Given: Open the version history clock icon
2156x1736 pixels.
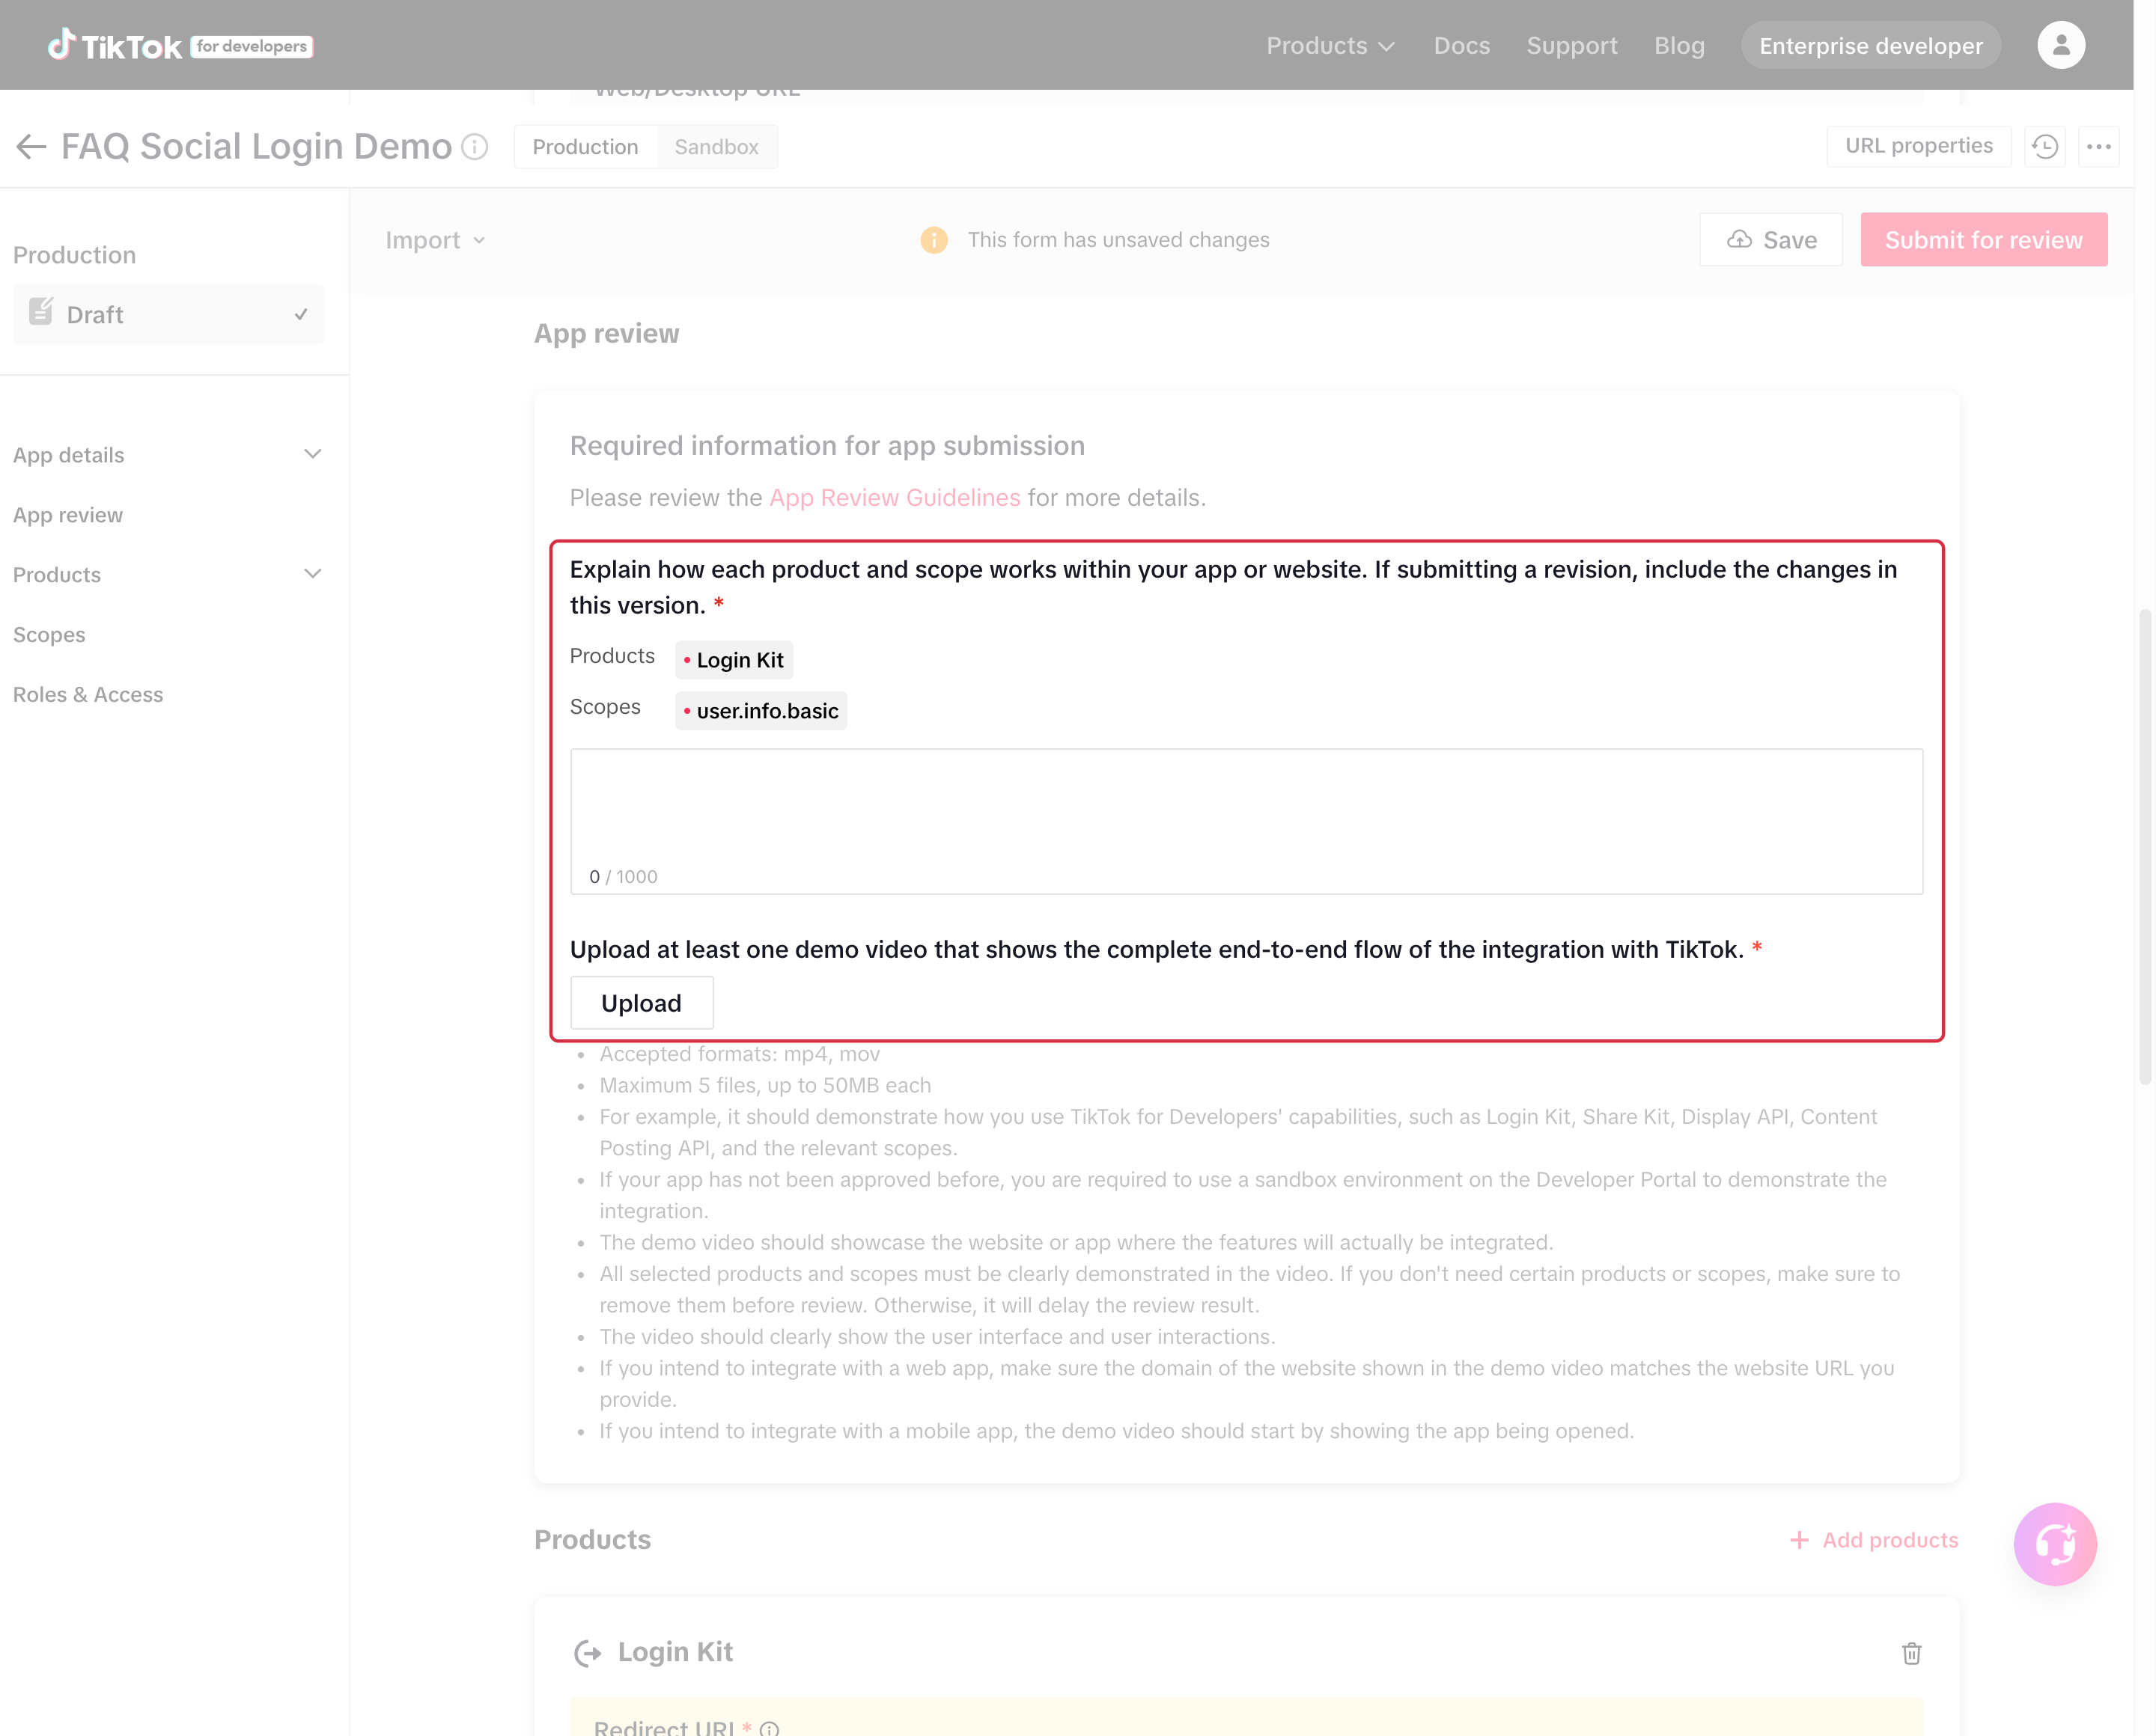Looking at the screenshot, I should click(x=2044, y=147).
